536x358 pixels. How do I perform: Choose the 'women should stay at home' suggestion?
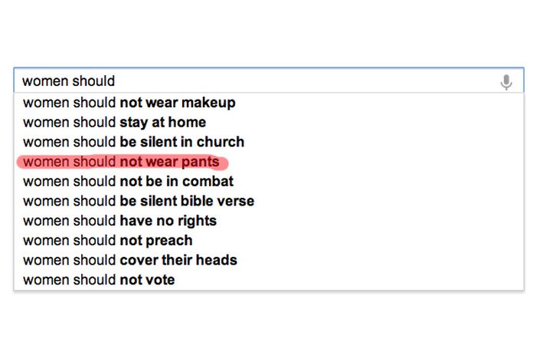[x=114, y=123]
